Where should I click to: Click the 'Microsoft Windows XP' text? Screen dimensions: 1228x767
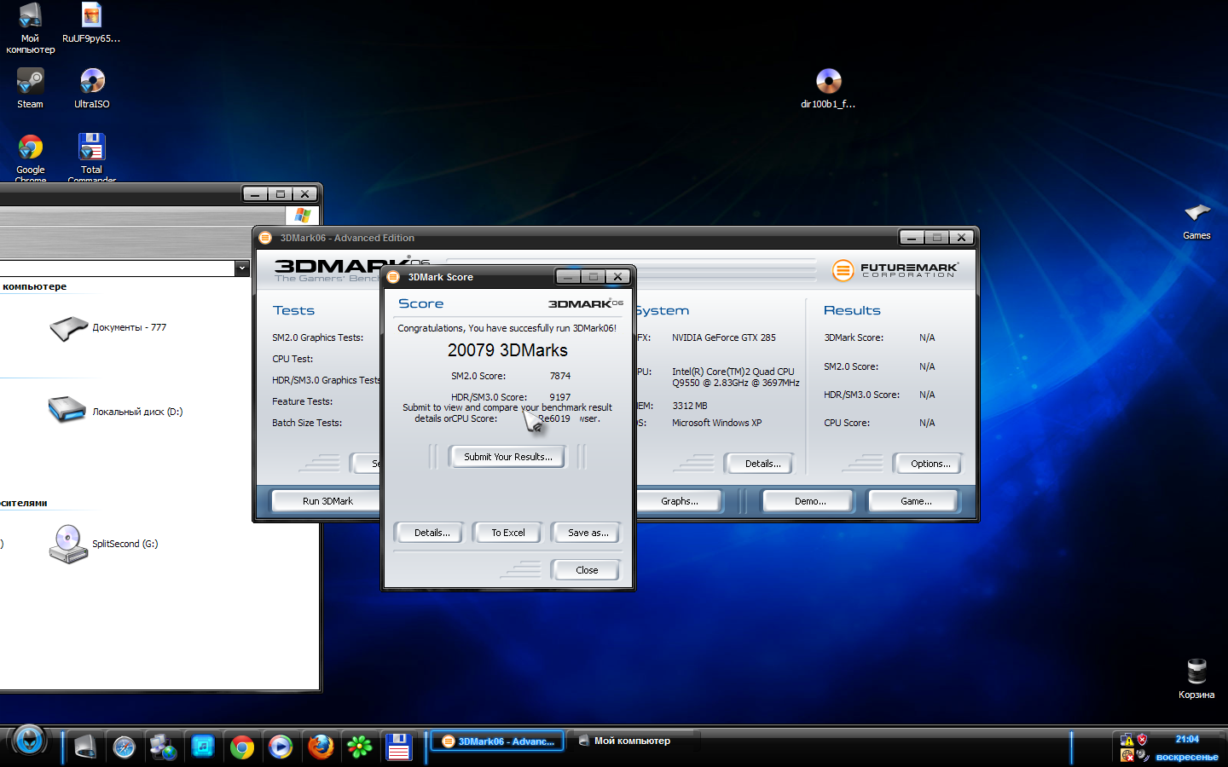(x=717, y=423)
